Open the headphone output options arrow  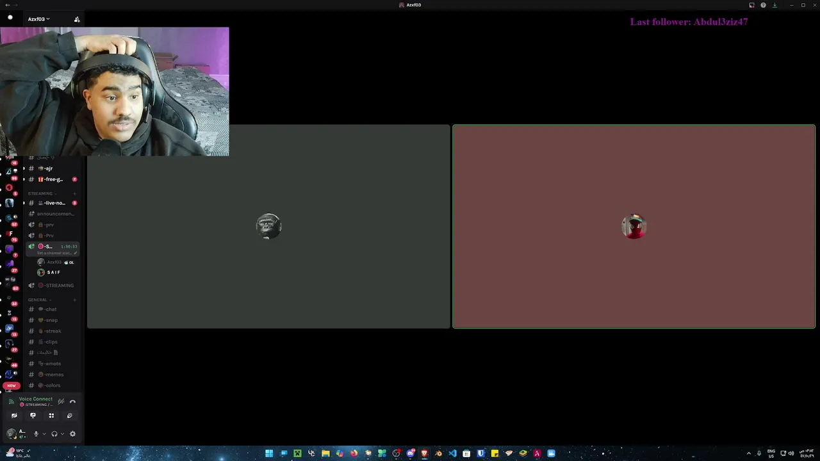pos(62,433)
